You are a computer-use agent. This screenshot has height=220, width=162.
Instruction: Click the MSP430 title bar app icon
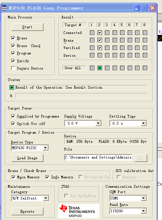[5, 8]
